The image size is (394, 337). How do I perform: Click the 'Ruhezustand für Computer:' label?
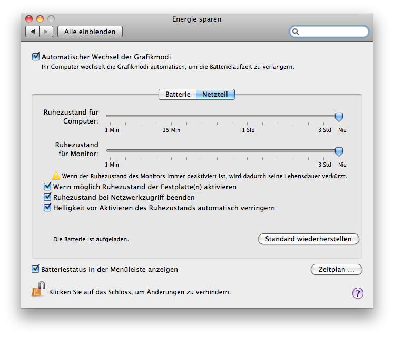click(71, 117)
